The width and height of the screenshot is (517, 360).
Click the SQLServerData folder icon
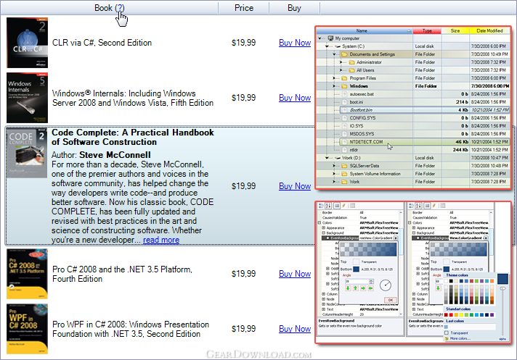pos(345,166)
